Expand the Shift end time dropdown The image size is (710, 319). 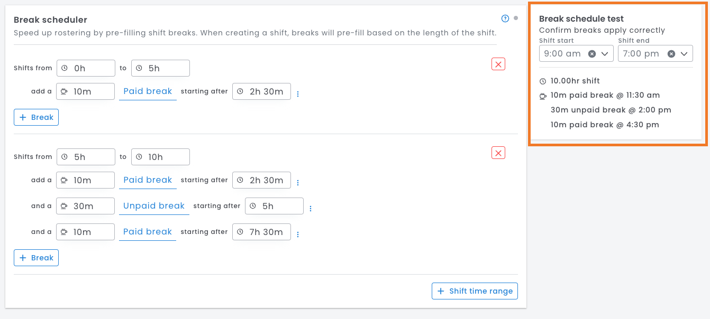[x=684, y=54]
